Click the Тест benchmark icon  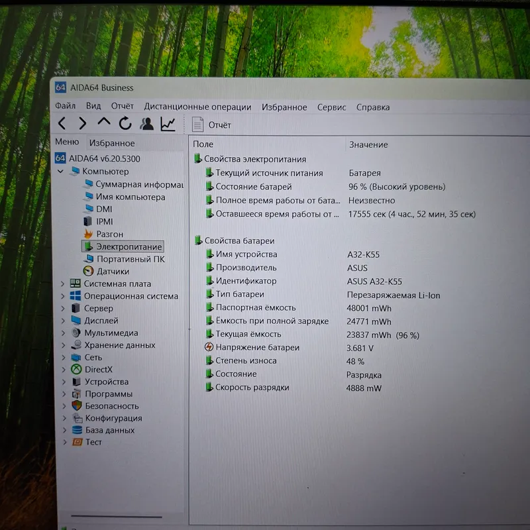click(78, 442)
